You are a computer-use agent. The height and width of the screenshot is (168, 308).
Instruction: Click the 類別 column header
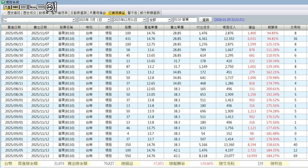109,28
